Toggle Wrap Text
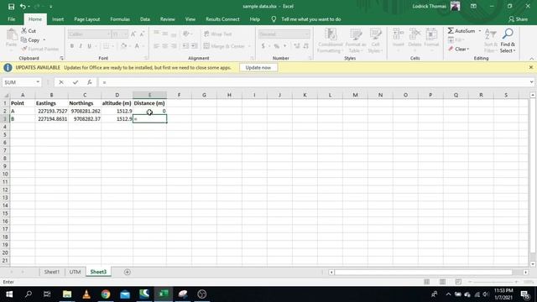This screenshot has height=302, width=537. (x=218, y=34)
